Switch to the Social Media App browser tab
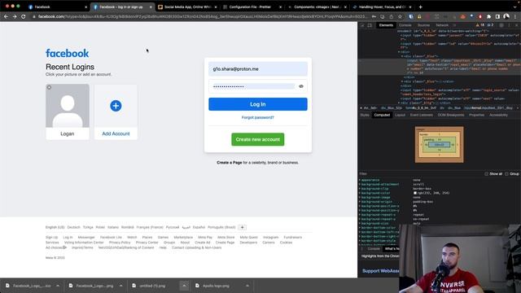521x293 pixels. (x=187, y=7)
